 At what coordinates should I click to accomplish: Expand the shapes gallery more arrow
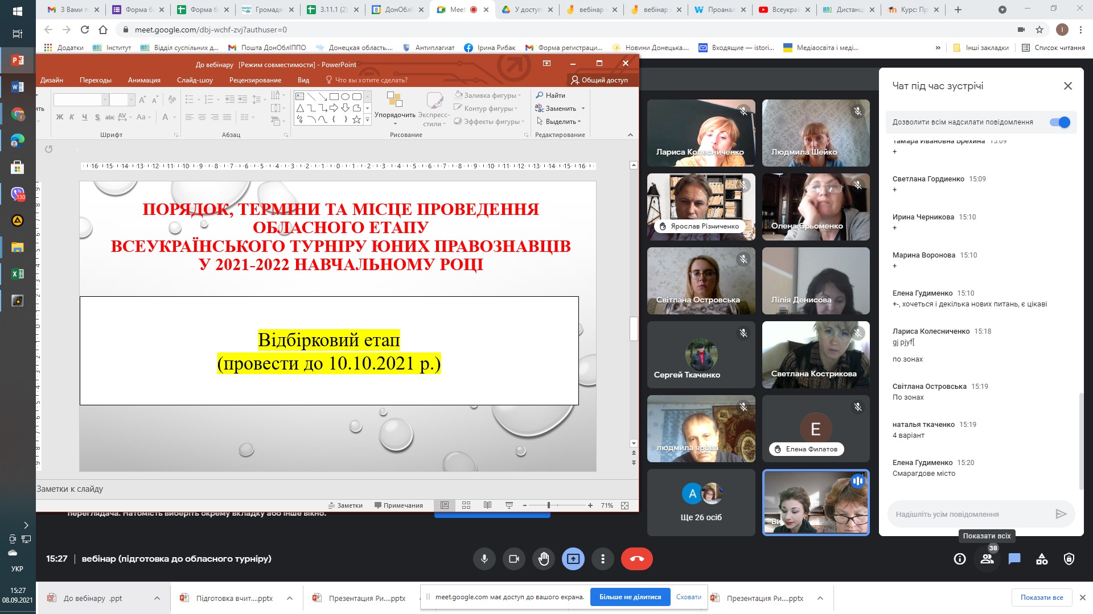tap(368, 119)
